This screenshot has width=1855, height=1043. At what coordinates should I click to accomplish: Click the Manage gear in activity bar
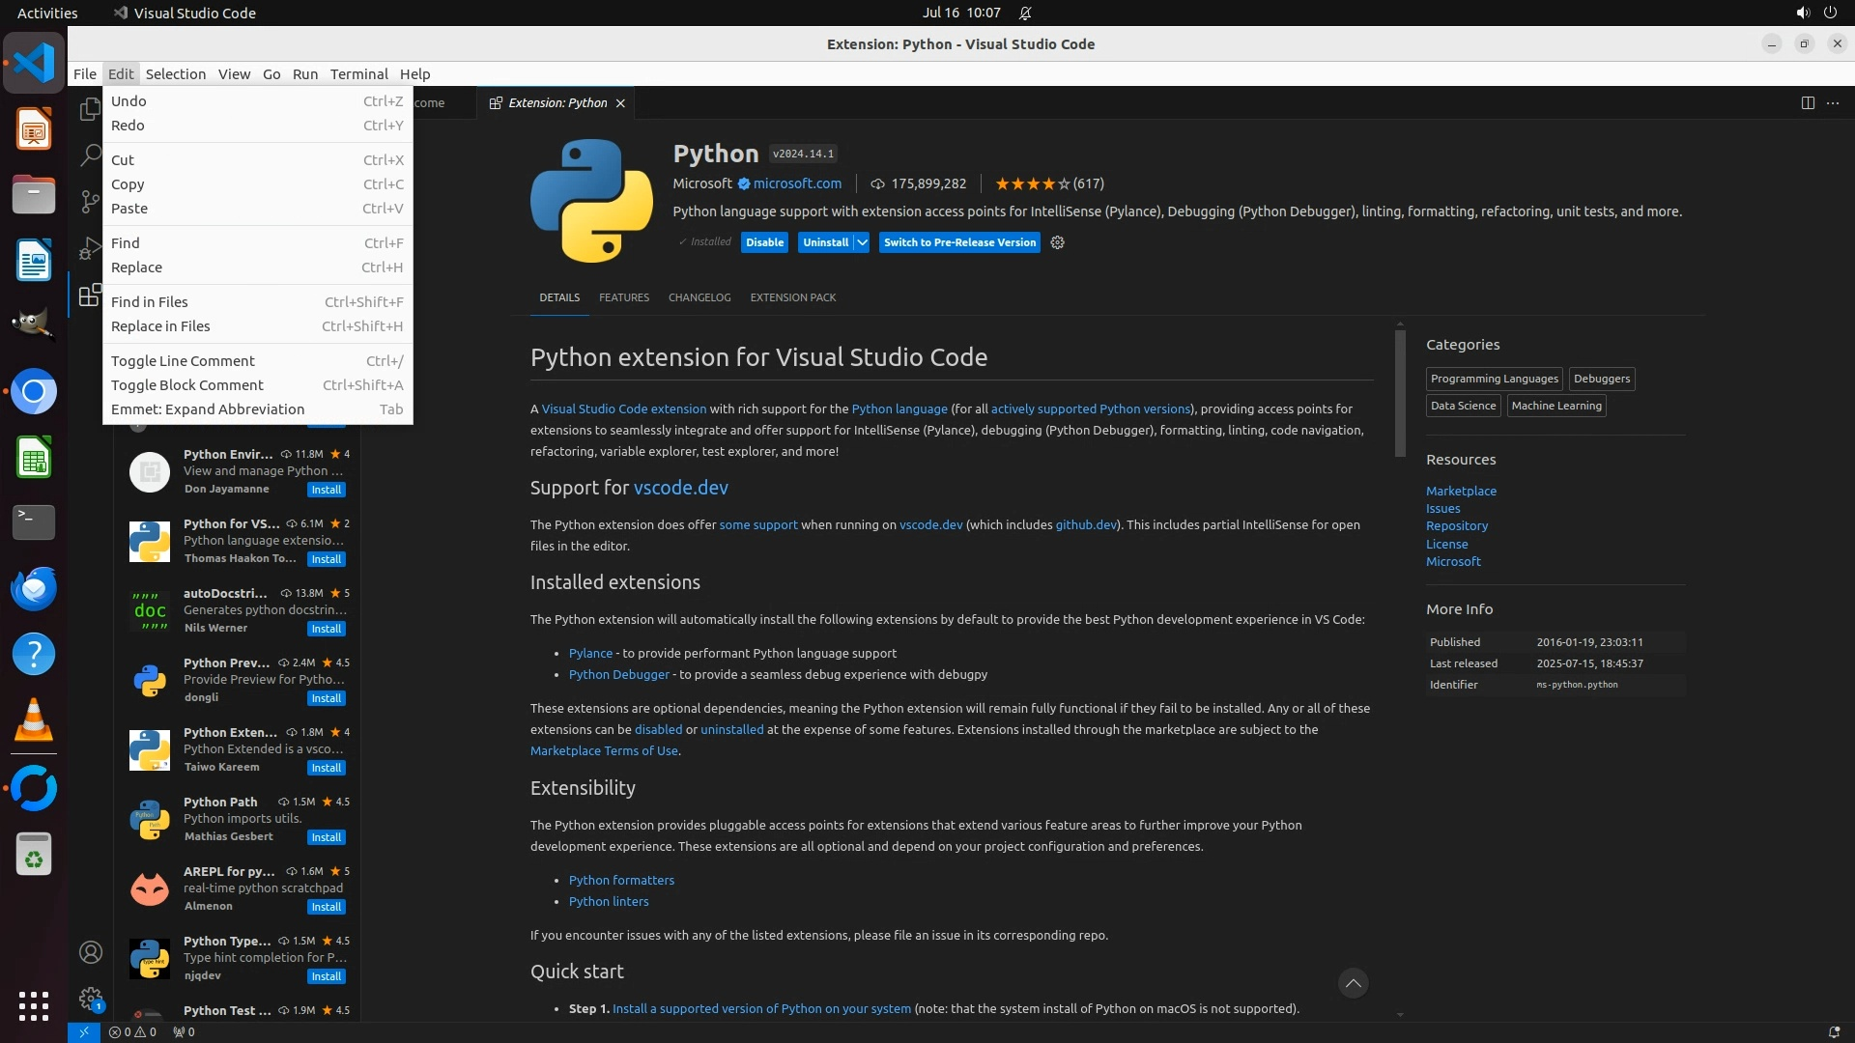pyautogui.click(x=91, y=999)
